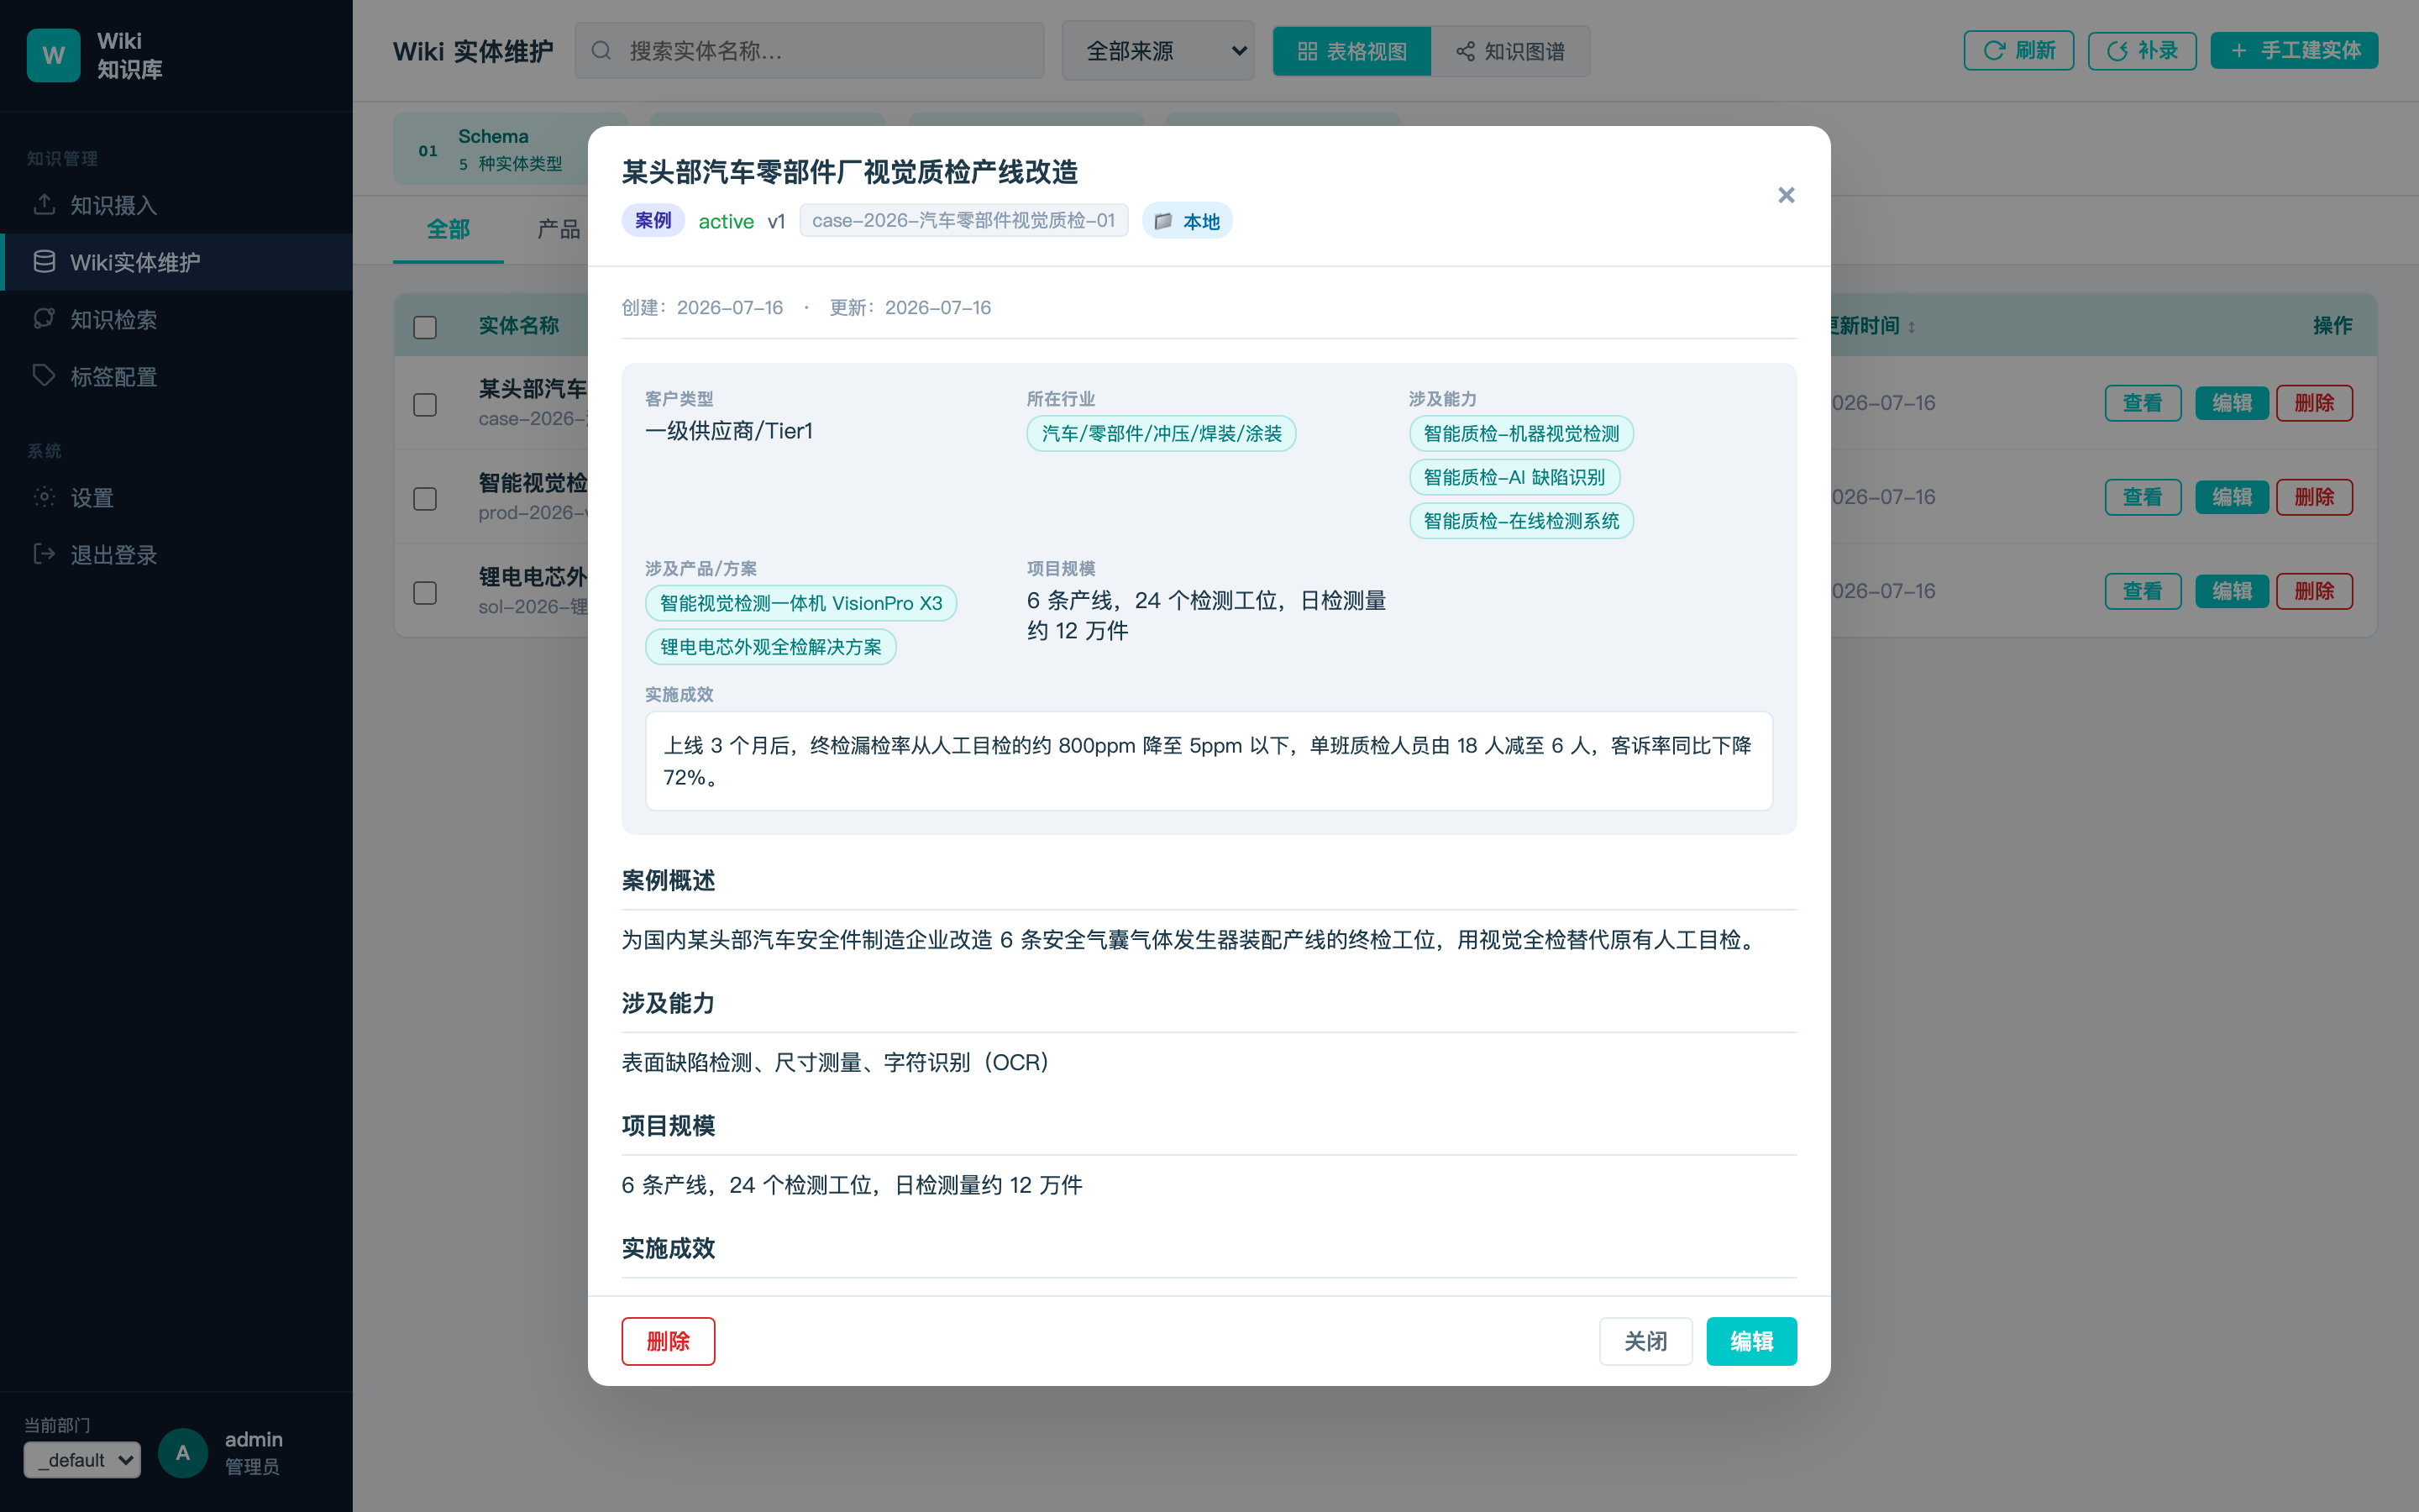
Task: Click the 手工建实体 button
Action: point(2293,50)
